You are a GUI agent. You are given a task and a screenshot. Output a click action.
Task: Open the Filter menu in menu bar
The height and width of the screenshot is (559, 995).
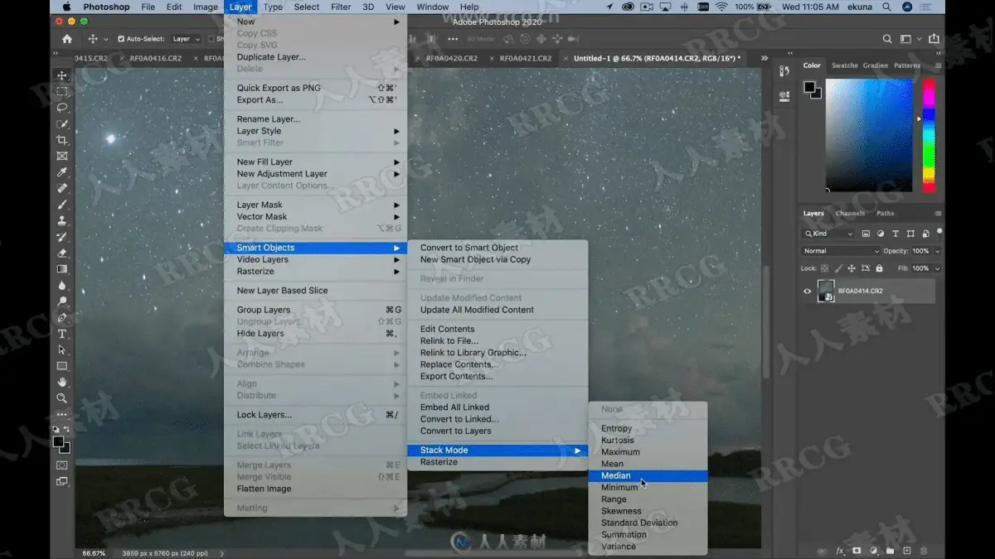pyautogui.click(x=341, y=7)
